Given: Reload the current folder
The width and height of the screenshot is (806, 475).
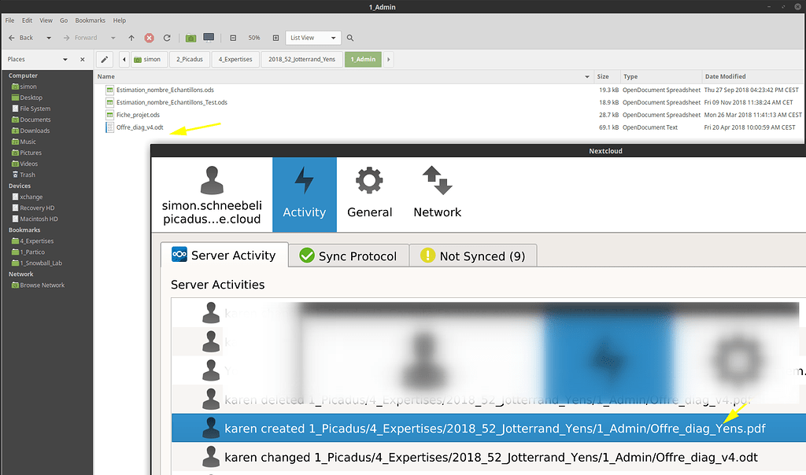Looking at the screenshot, I should coord(167,38).
